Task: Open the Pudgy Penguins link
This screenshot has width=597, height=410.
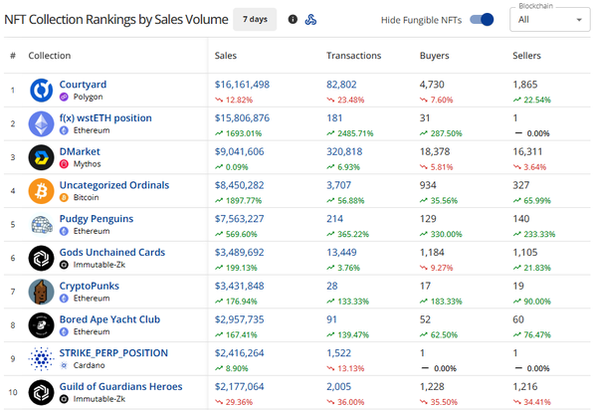Action: click(97, 219)
